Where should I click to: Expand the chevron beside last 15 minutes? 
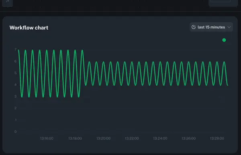(x=229, y=27)
